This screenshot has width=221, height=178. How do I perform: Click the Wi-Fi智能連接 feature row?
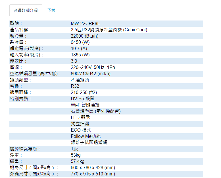(85, 105)
